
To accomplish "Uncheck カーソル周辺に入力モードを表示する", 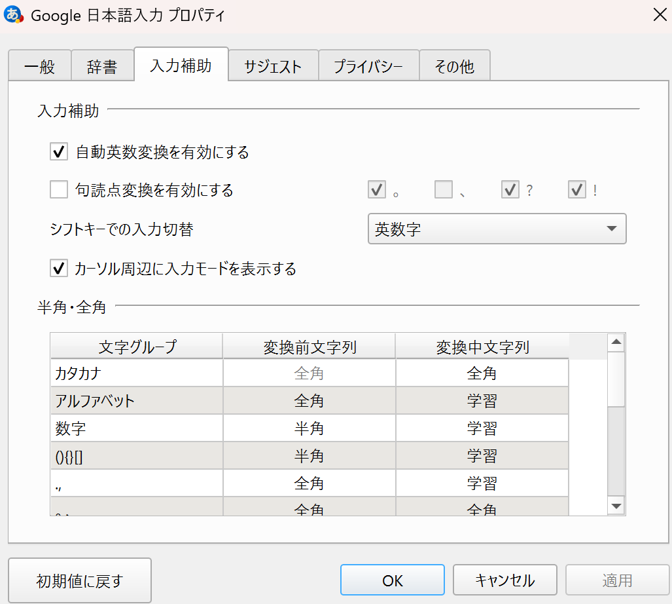I will point(59,269).
